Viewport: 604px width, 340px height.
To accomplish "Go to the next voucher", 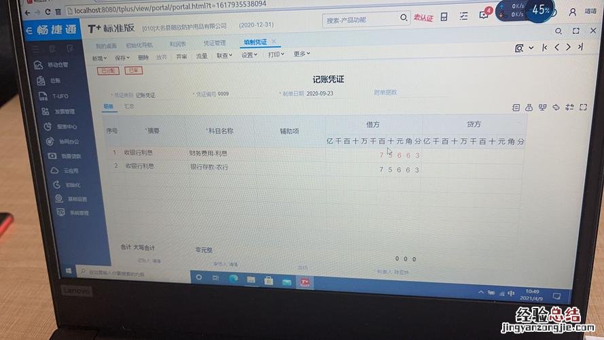I will coord(568,47).
